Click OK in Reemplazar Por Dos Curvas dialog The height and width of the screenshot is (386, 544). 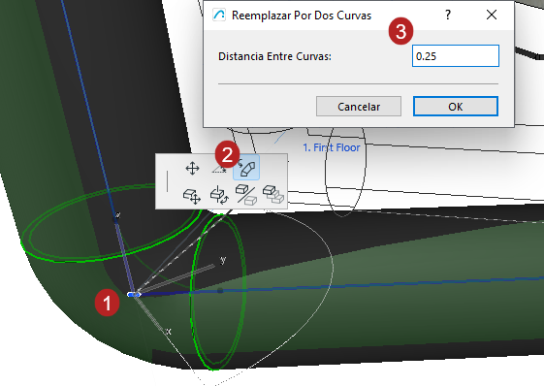pyautogui.click(x=456, y=107)
